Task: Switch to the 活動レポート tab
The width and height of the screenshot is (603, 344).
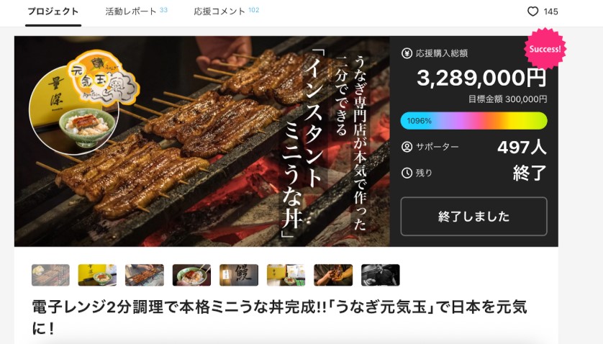Action: 137,12
